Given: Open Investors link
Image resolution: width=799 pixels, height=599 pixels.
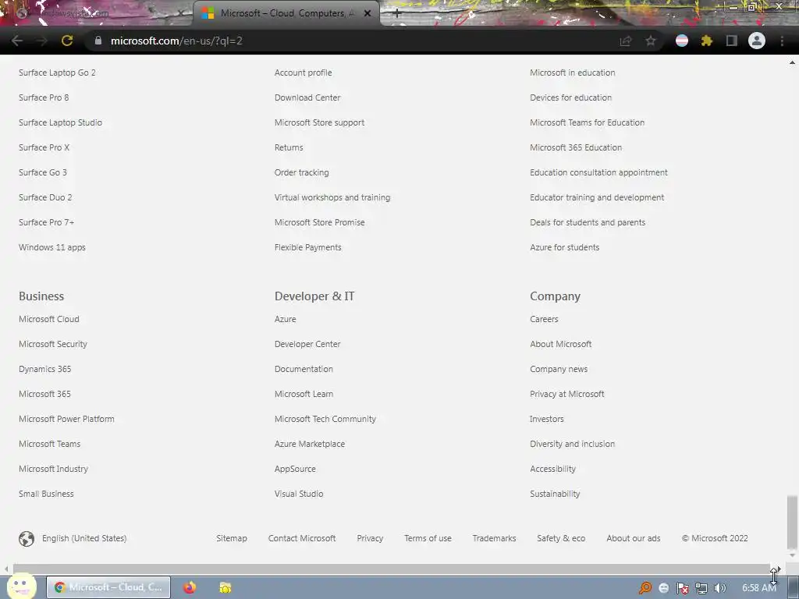Looking at the screenshot, I should click(x=547, y=419).
